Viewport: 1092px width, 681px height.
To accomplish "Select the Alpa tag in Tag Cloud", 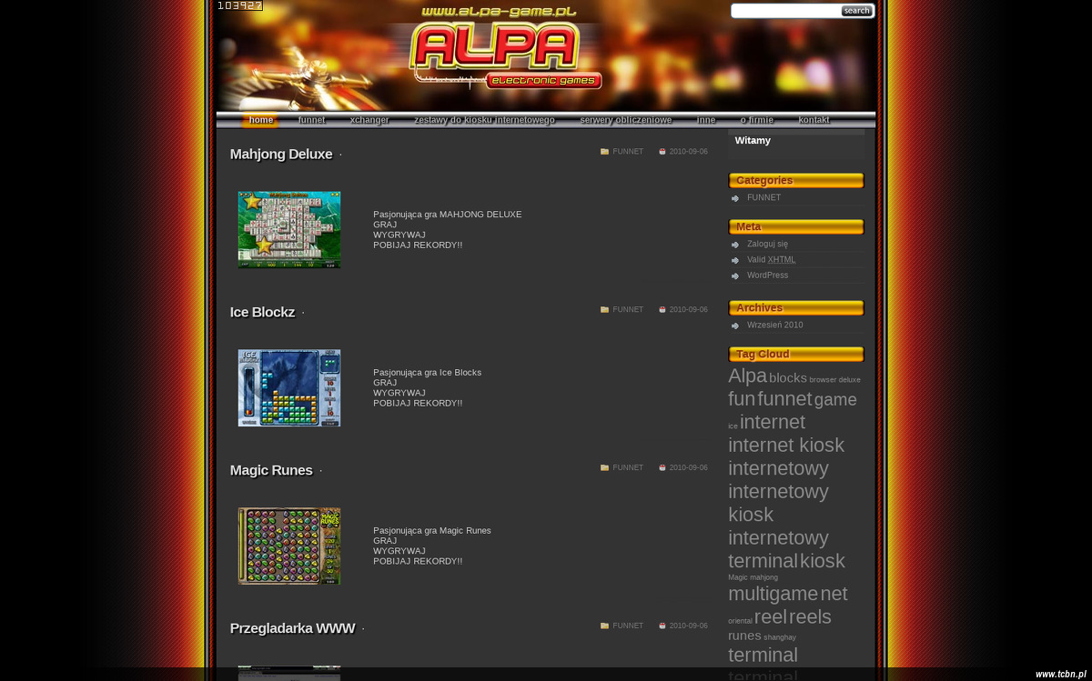I will tap(747, 376).
